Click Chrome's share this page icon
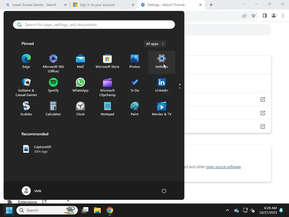The width and height of the screenshot is (289, 217). pos(244,16)
